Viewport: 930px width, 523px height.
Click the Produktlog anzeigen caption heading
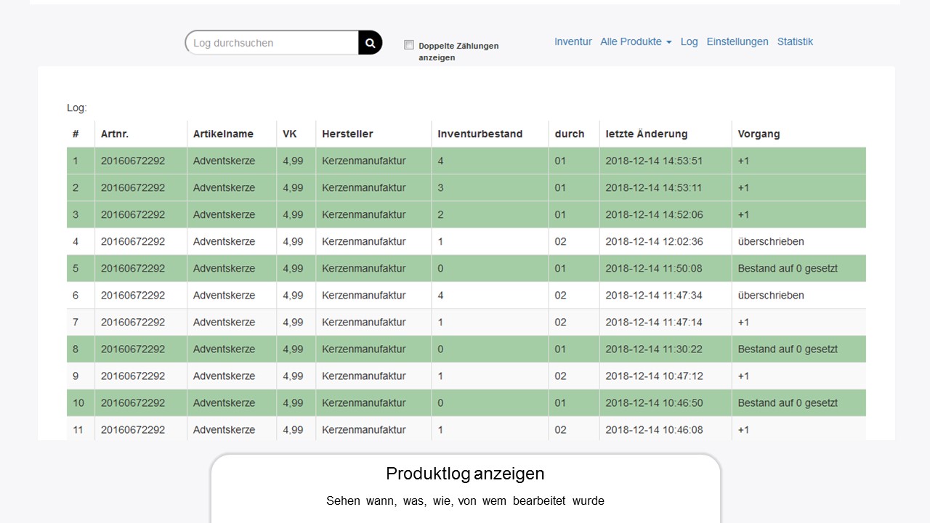465,474
